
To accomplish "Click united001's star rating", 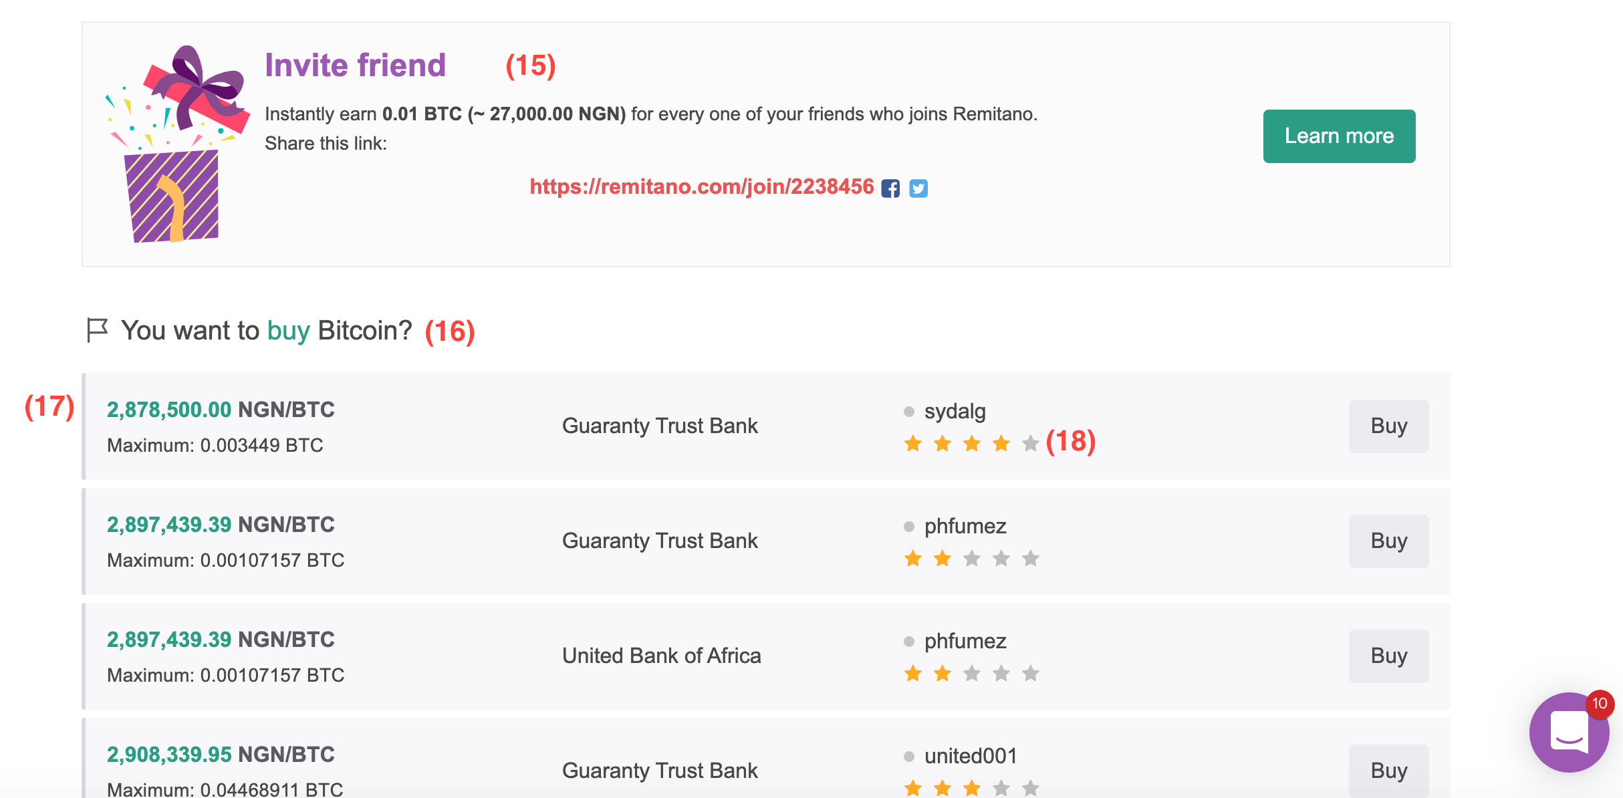I will coord(971,789).
